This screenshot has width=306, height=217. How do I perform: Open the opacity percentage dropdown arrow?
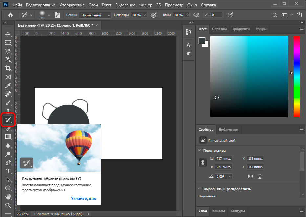[x=144, y=15]
